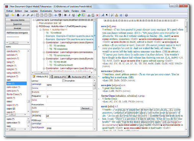Image resolution: width=194 pixels, height=141 pixels.
Task: Open the Lemme menu
Action: (x=34, y=11)
